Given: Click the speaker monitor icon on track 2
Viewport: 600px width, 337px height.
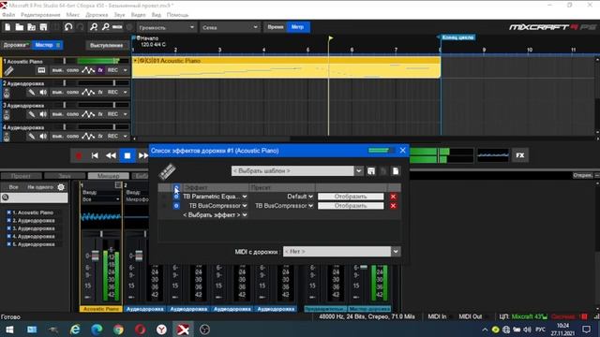Looking at the screenshot, I should (x=43, y=92).
